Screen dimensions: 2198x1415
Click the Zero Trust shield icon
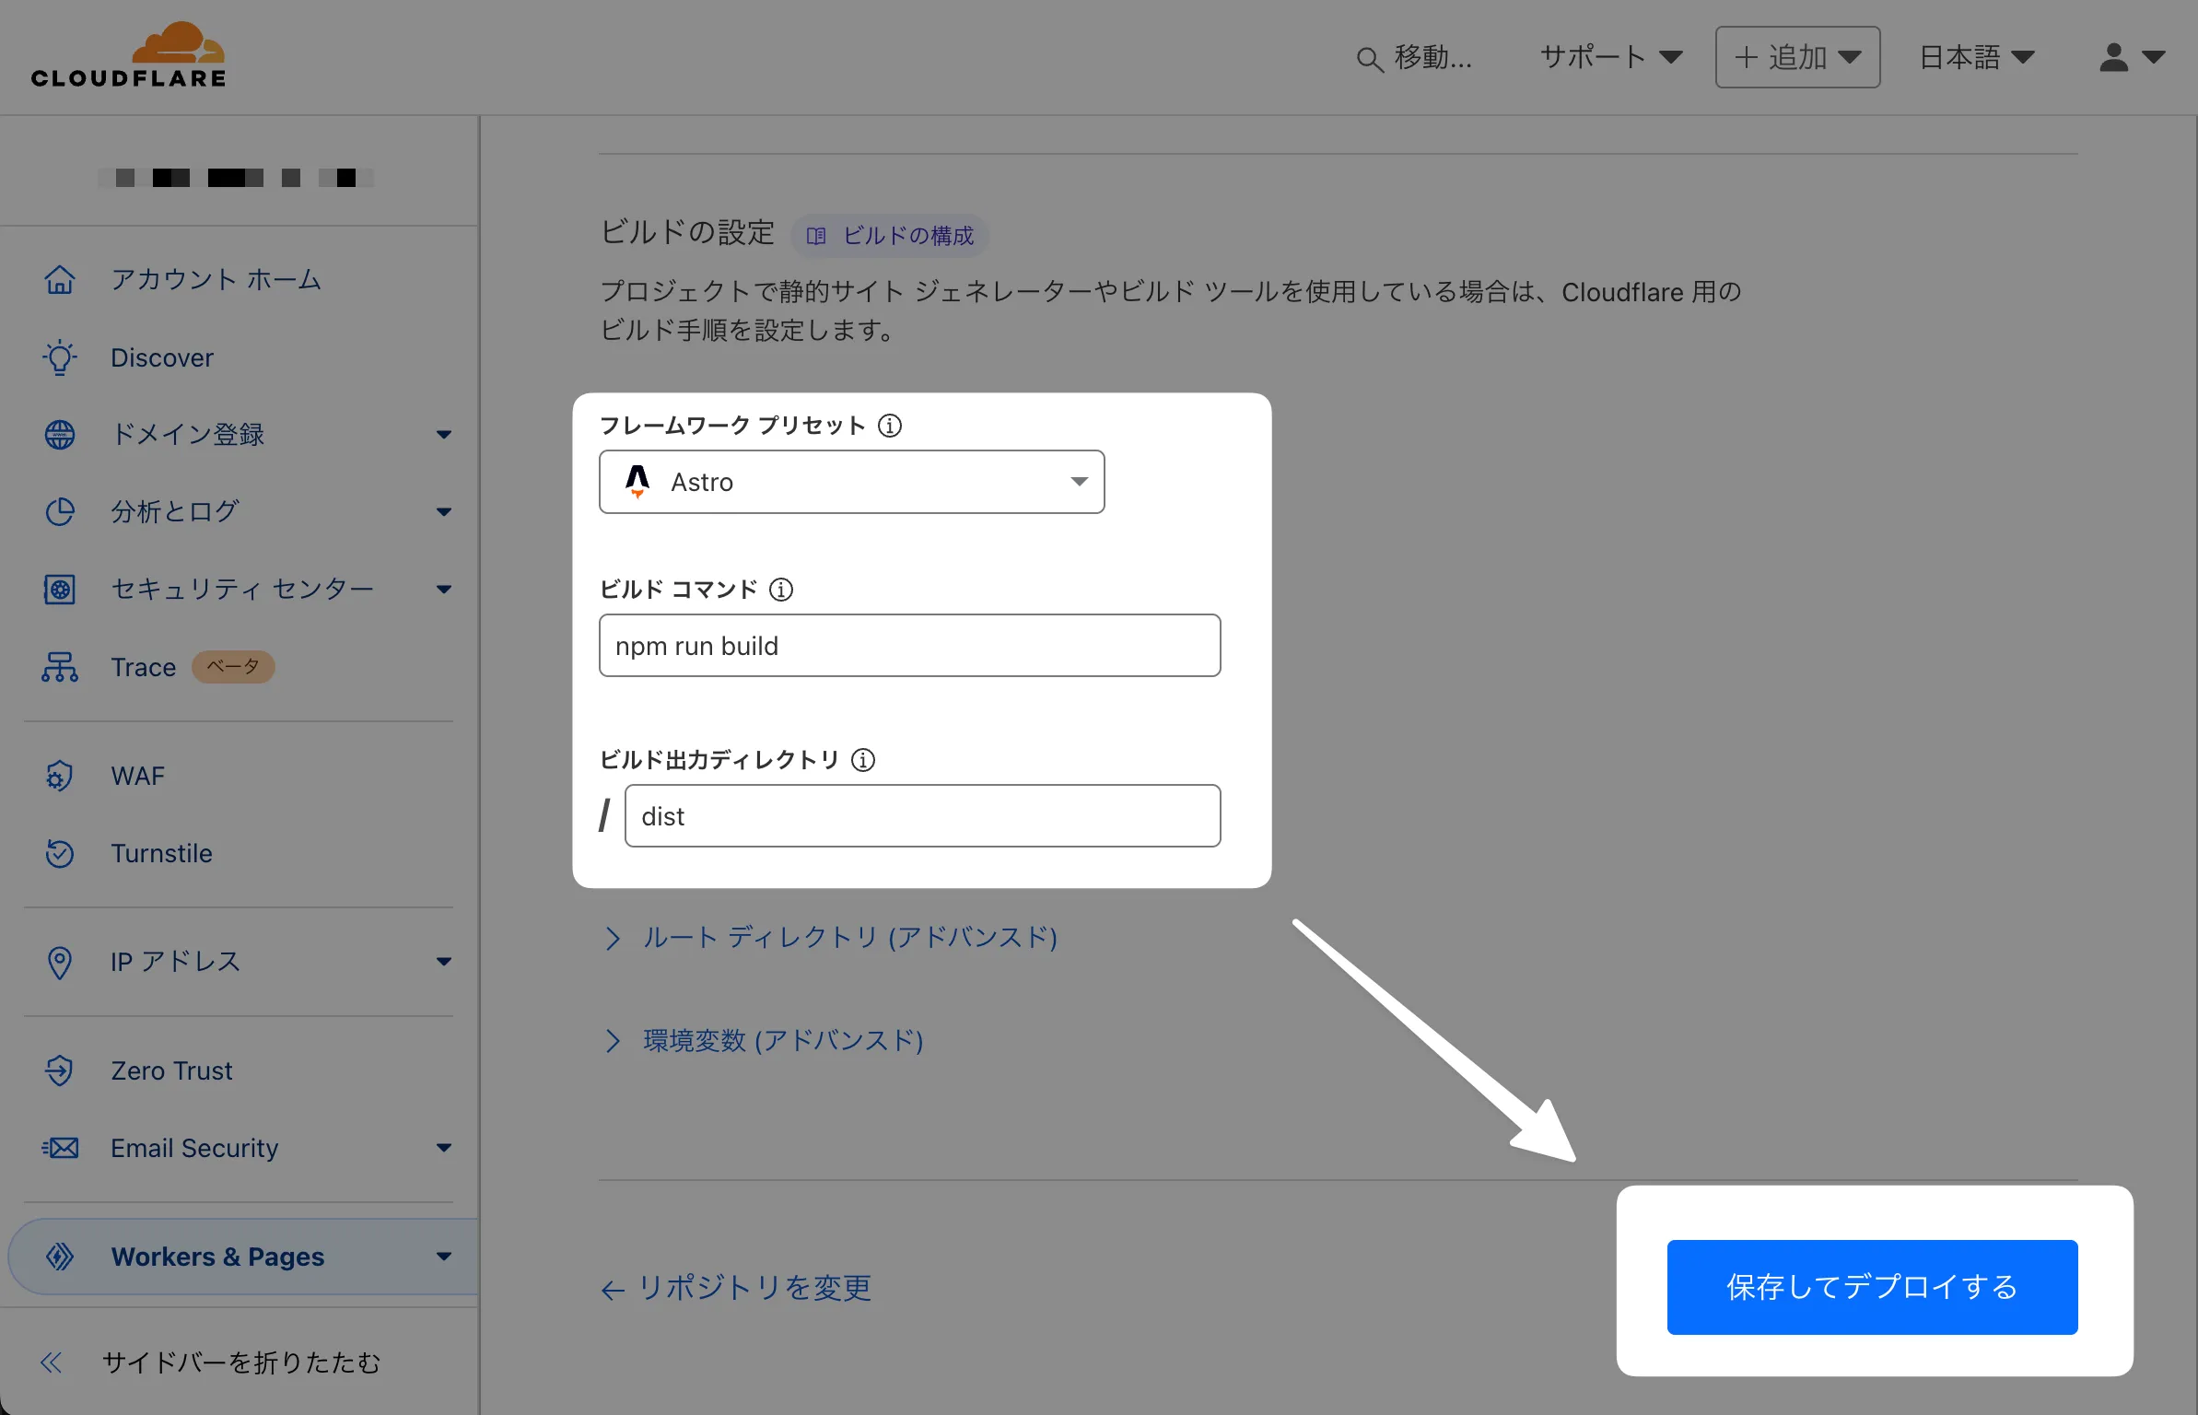pyautogui.click(x=60, y=1070)
